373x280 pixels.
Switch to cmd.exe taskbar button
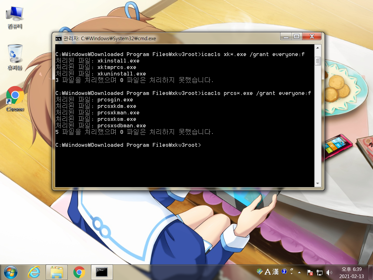tap(102, 272)
